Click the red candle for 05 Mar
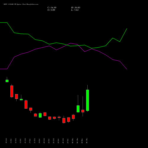This screenshot has width=148, height=148. [83, 111]
